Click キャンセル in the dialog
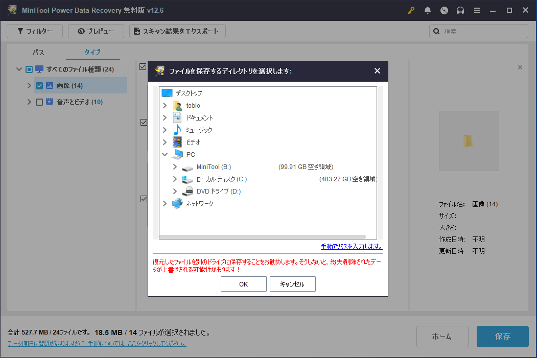 (292, 284)
